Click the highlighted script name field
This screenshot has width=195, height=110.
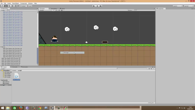16,80
